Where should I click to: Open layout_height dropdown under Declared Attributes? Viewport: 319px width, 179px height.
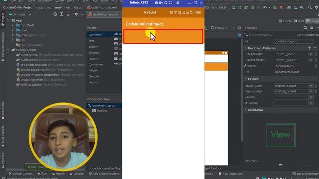coord(311,60)
